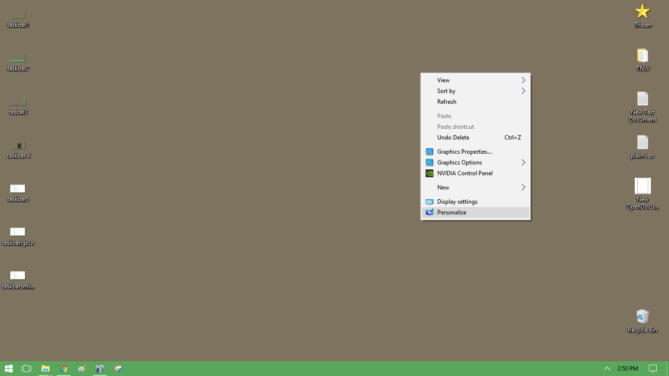Click Refresh in the context menu
This screenshot has height=376, width=669.
click(x=447, y=102)
